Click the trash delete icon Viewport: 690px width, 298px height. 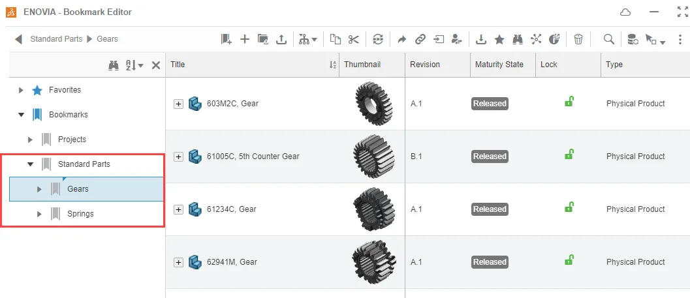click(578, 39)
